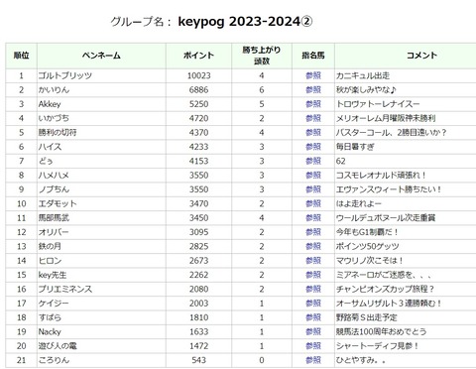Open 参照 link for オリバー
476x369 pixels.
(313, 232)
